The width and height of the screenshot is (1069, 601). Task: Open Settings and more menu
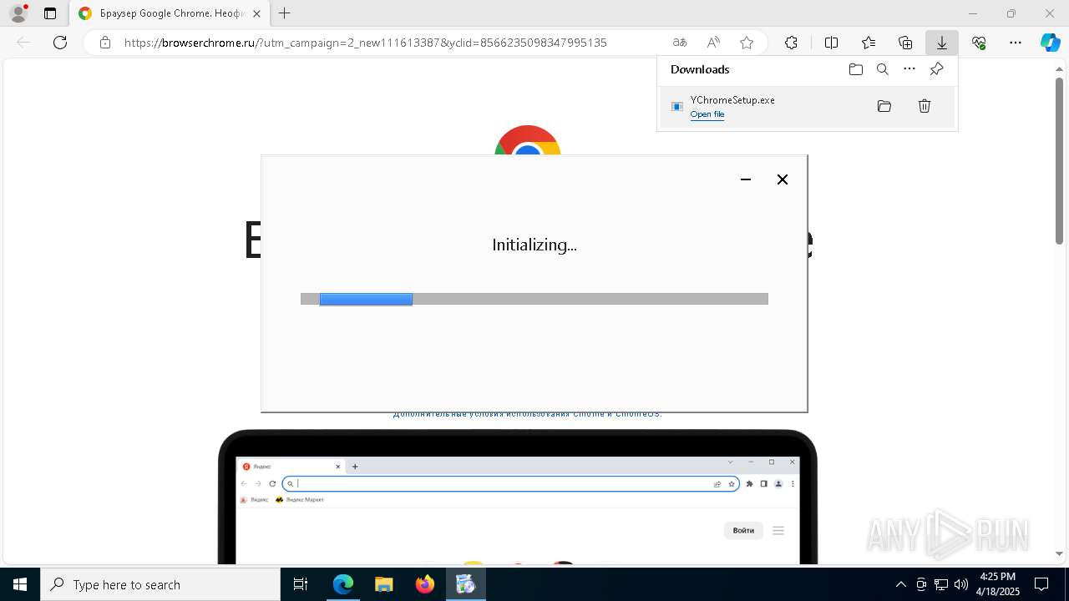(1016, 43)
